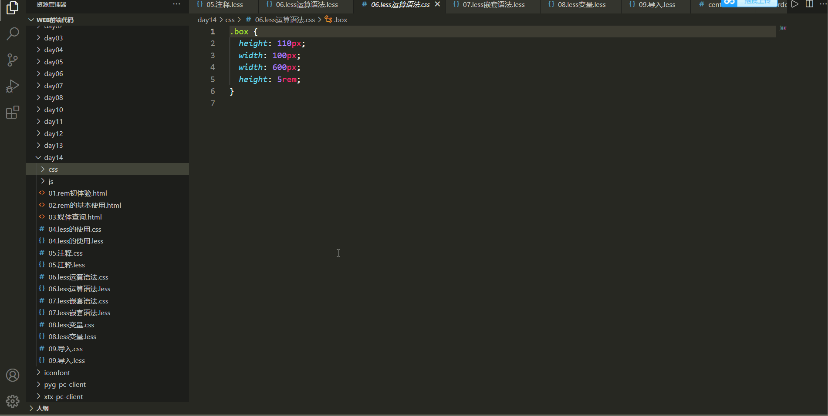
Task: Open 09.导入.css file
Action: click(107, 349)
